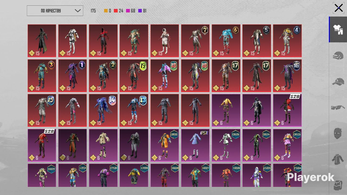Screen dimensions: 347x195
Task: Close the inventory with the X button
Action: [x=339, y=8]
